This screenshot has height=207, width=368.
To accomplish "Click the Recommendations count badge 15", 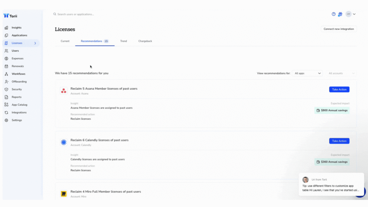I will pos(106,41).
